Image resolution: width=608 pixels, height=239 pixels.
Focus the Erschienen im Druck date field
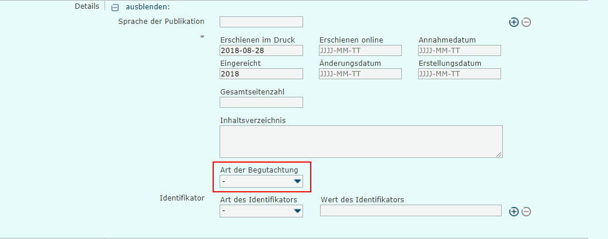(261, 50)
